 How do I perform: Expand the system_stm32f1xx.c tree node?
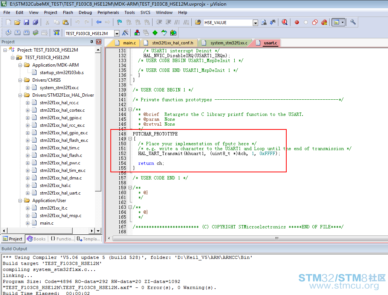27,88
